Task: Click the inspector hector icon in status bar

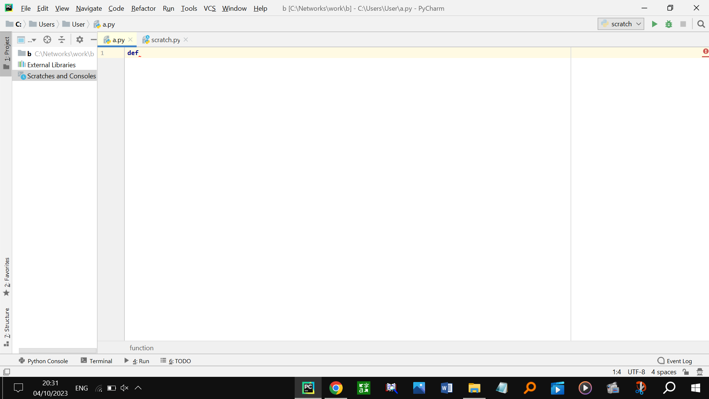Action: 699,372
